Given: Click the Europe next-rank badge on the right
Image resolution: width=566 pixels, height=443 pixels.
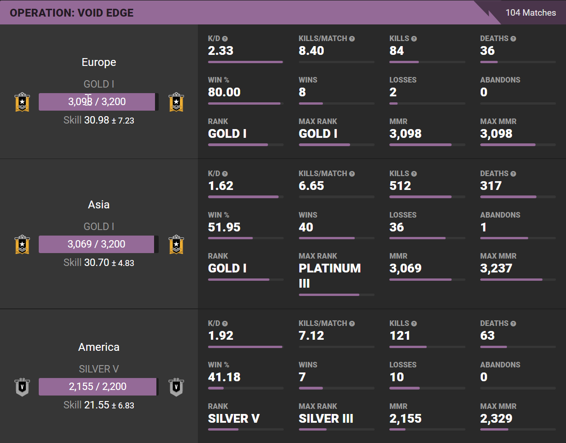Looking at the screenshot, I should [176, 102].
